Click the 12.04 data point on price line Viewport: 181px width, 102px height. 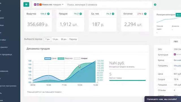pos(80,70)
